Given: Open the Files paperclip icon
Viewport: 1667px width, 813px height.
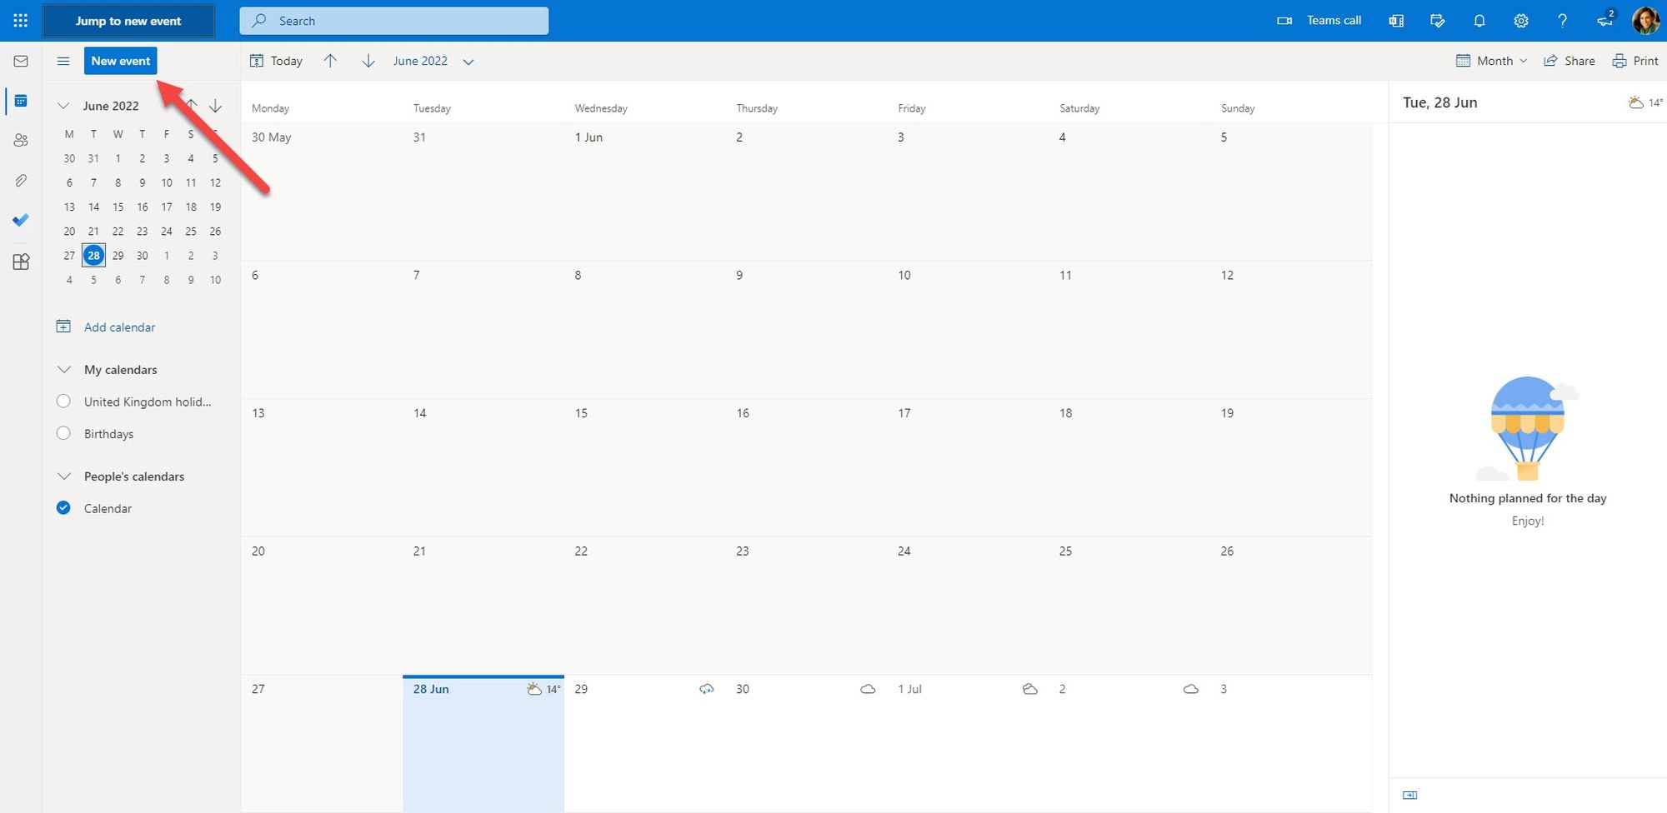Looking at the screenshot, I should 21,181.
